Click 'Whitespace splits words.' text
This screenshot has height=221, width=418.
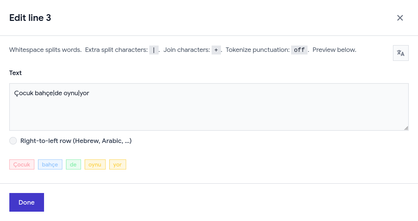click(45, 50)
